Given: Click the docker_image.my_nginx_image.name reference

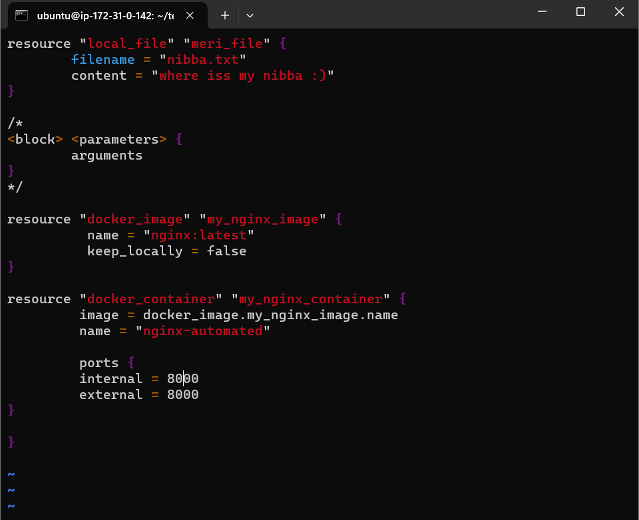Looking at the screenshot, I should pyautogui.click(x=271, y=315).
